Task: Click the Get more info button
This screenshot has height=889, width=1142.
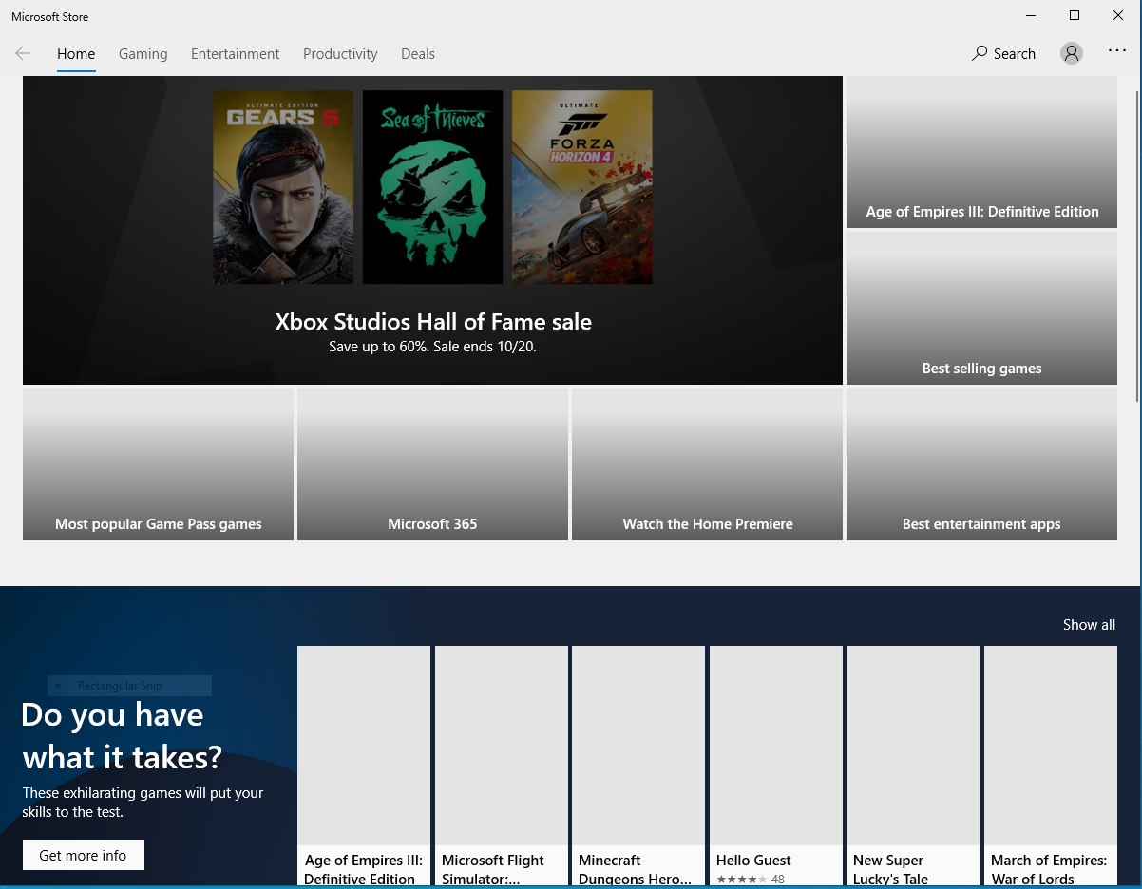Action: click(x=83, y=855)
